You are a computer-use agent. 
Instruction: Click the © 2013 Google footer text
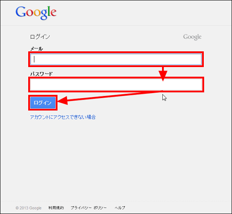pos(29,208)
